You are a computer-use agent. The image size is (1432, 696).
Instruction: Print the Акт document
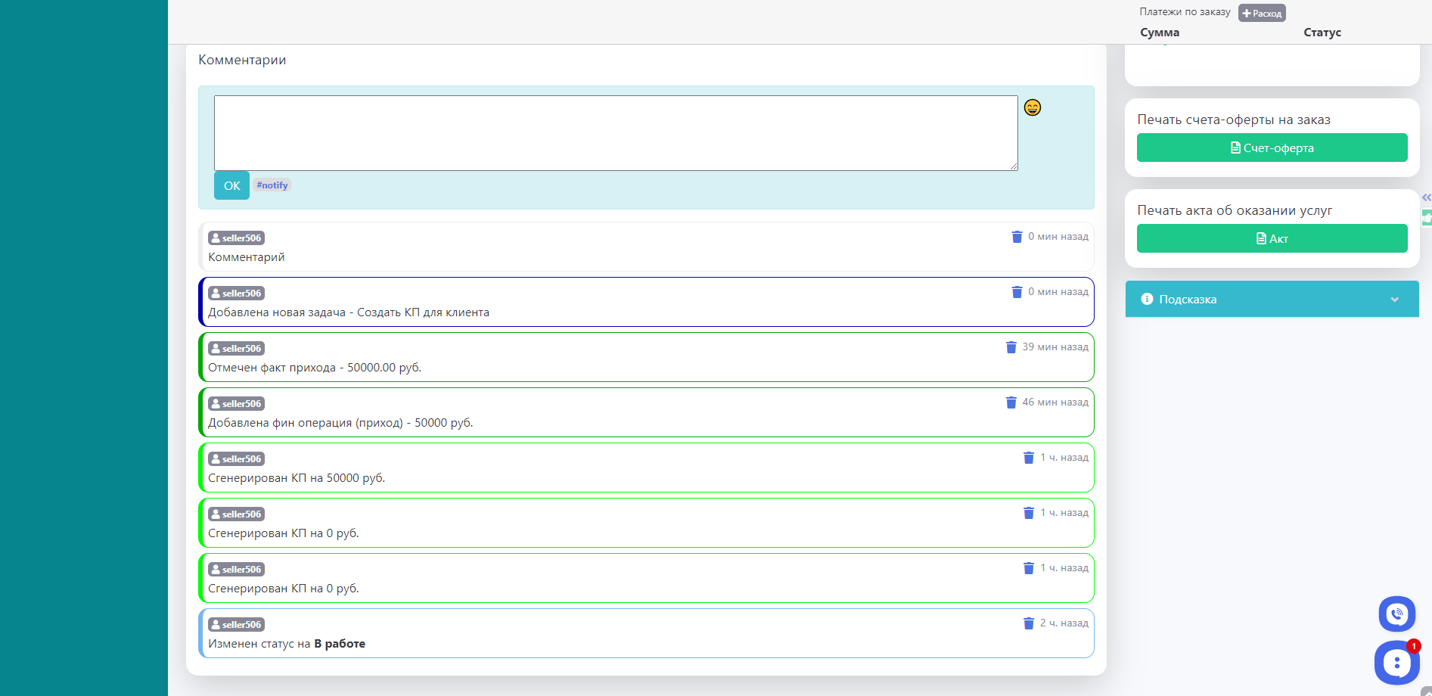[x=1272, y=238]
